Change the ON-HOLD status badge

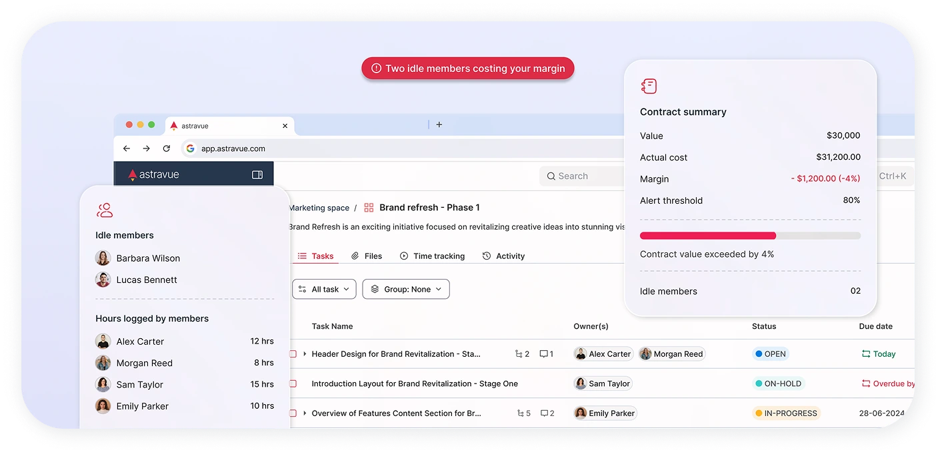[779, 383]
